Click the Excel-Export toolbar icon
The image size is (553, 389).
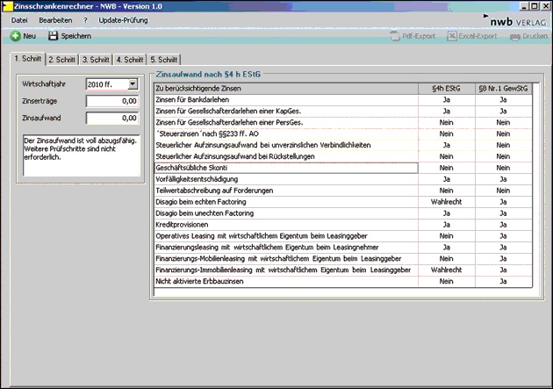[x=453, y=36]
